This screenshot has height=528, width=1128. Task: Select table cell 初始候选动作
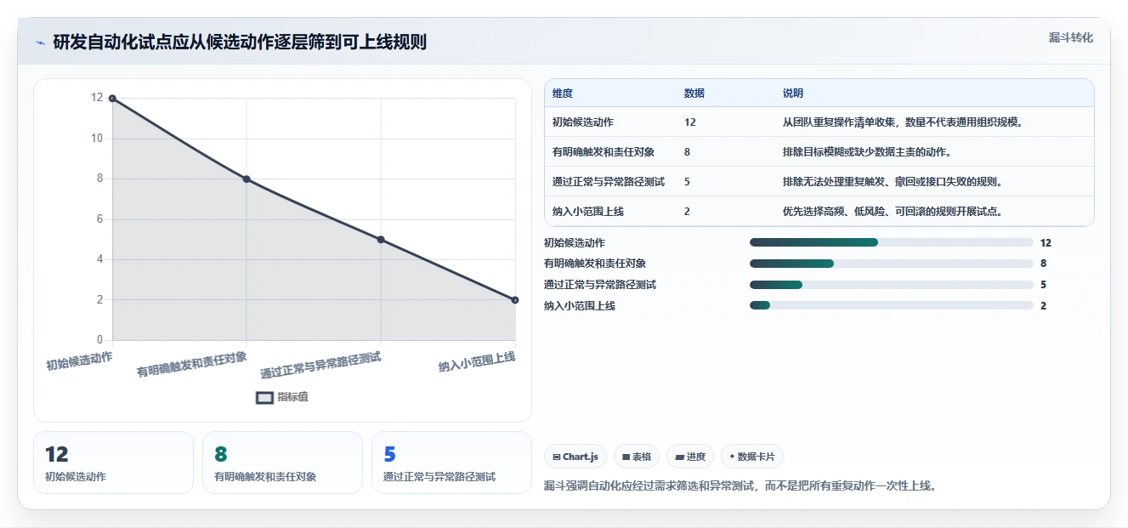(583, 122)
